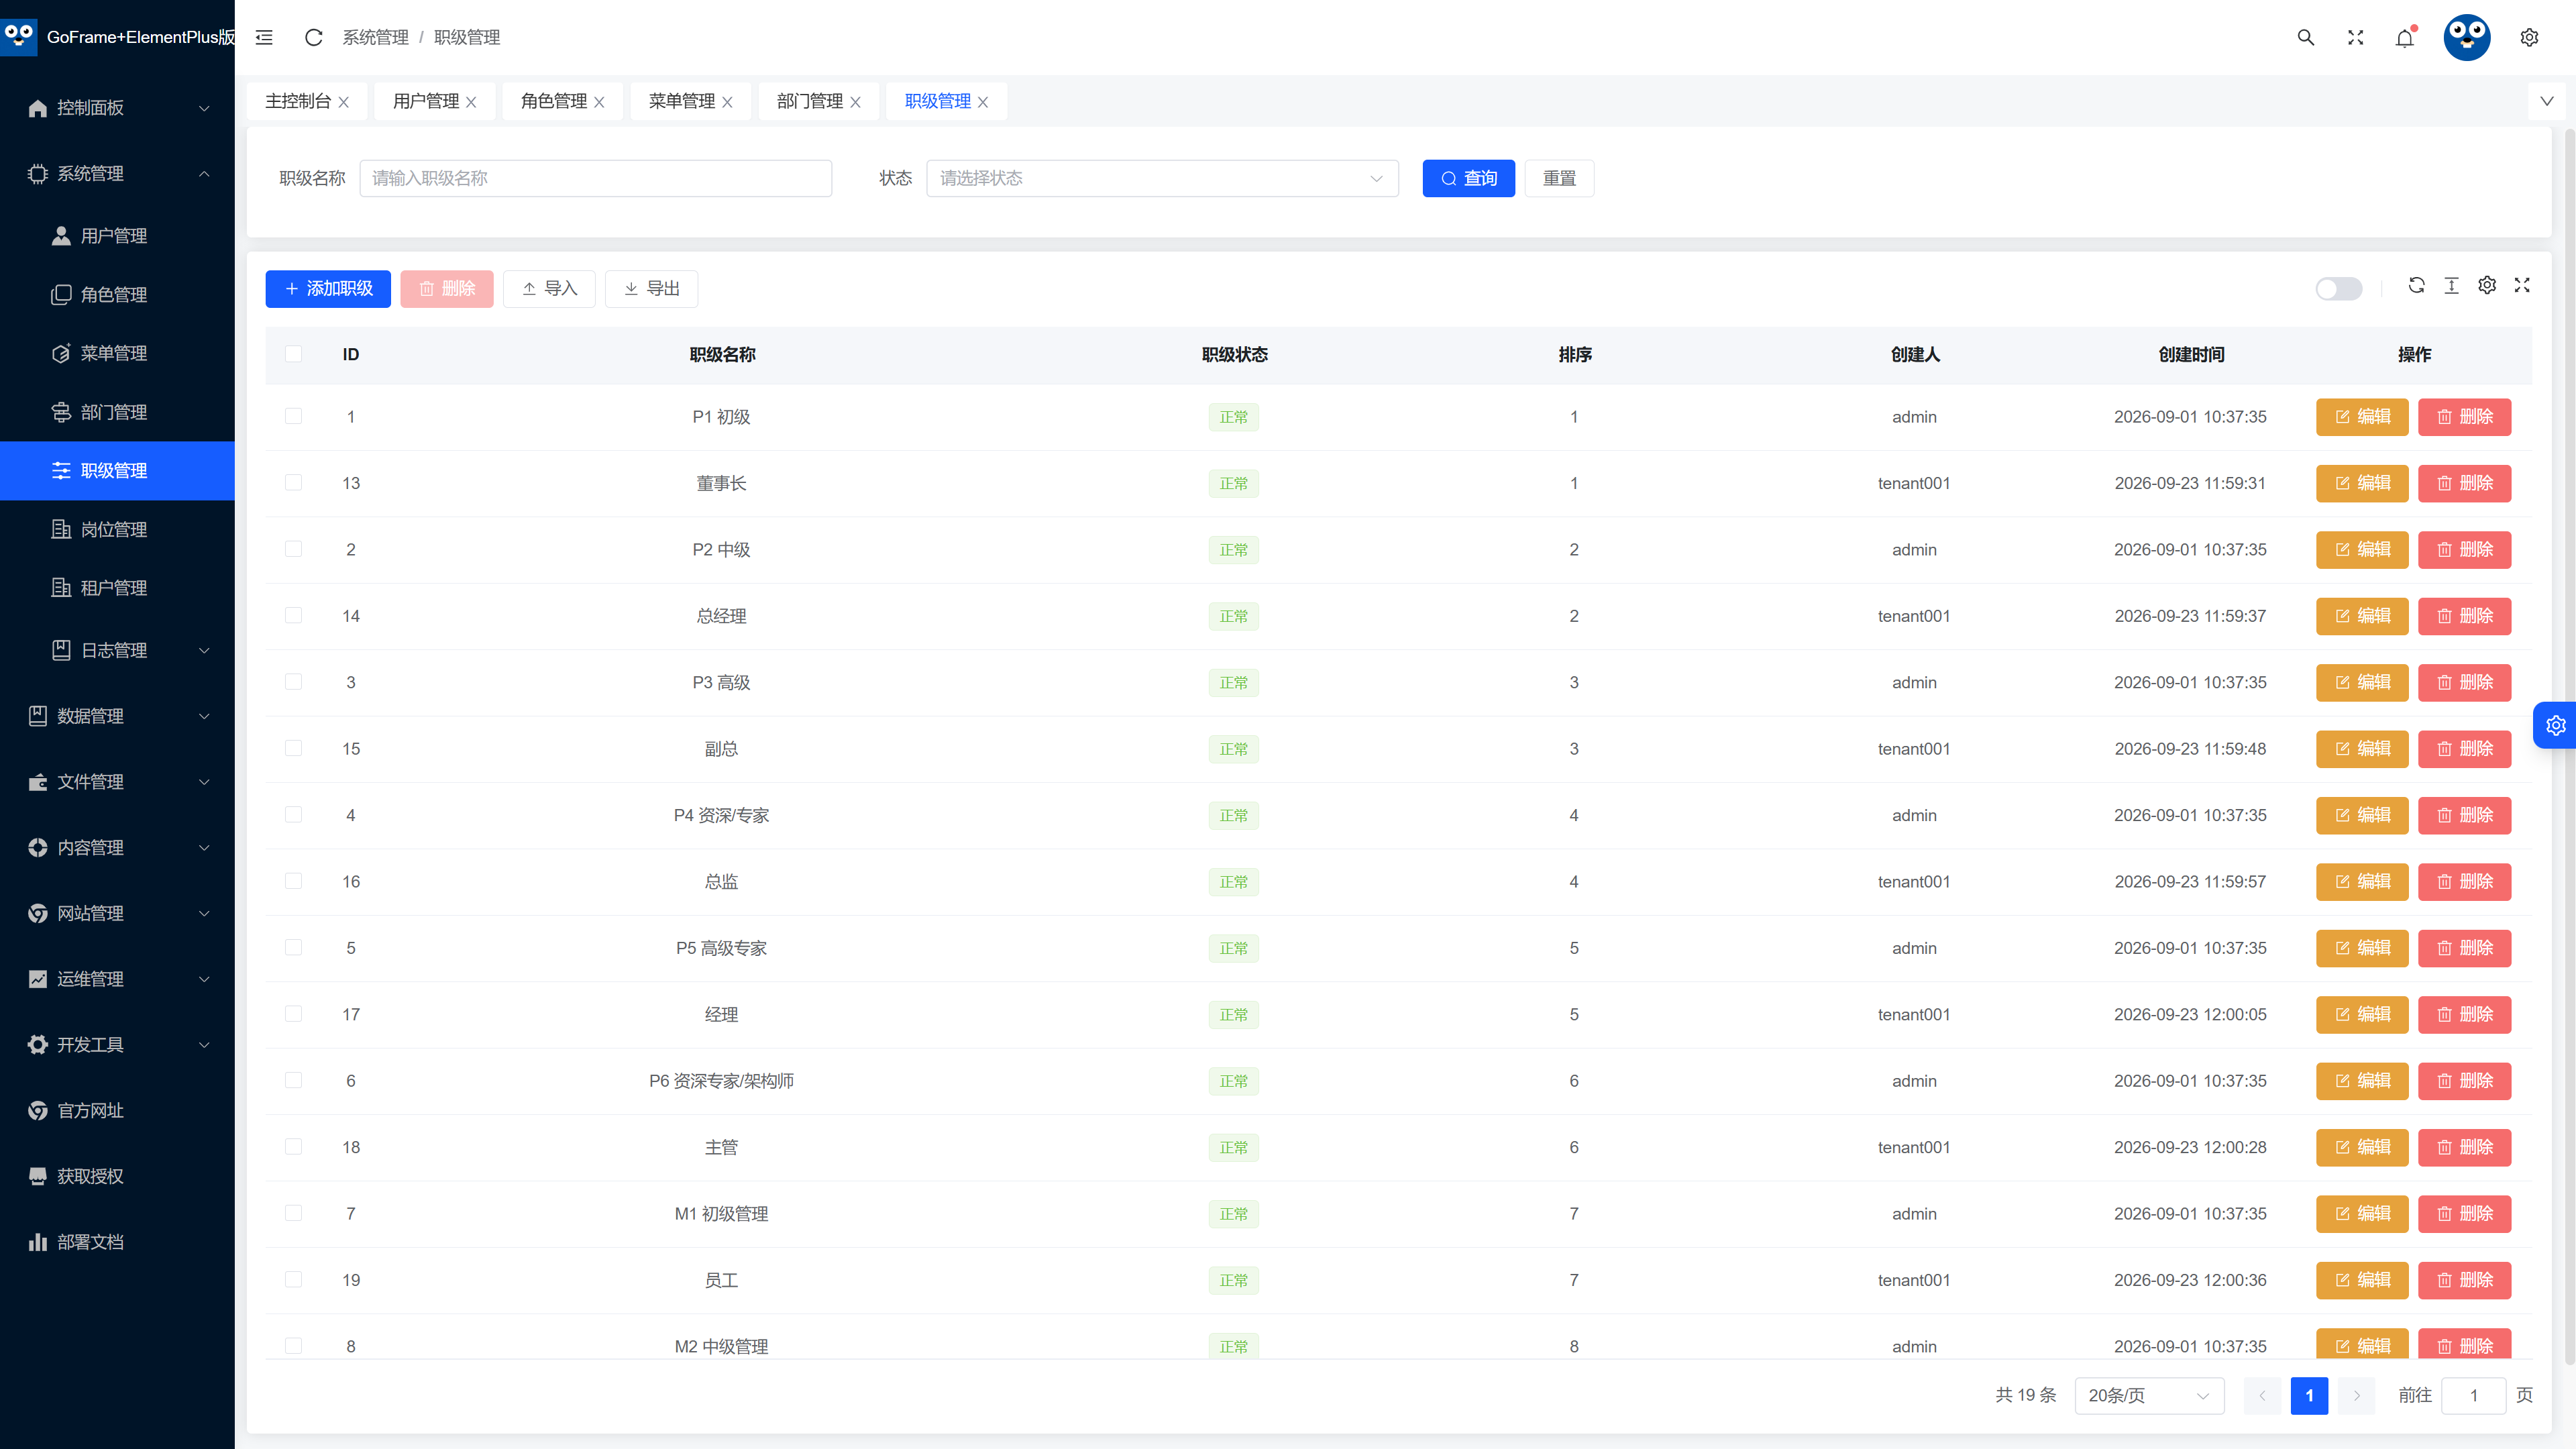Click the 添加职级 button
The height and width of the screenshot is (1449, 2576).
[x=328, y=289]
